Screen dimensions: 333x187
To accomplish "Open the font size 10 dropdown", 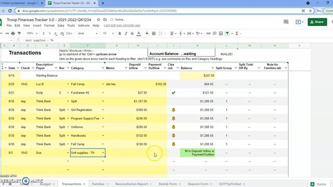I will click(x=108, y=33).
